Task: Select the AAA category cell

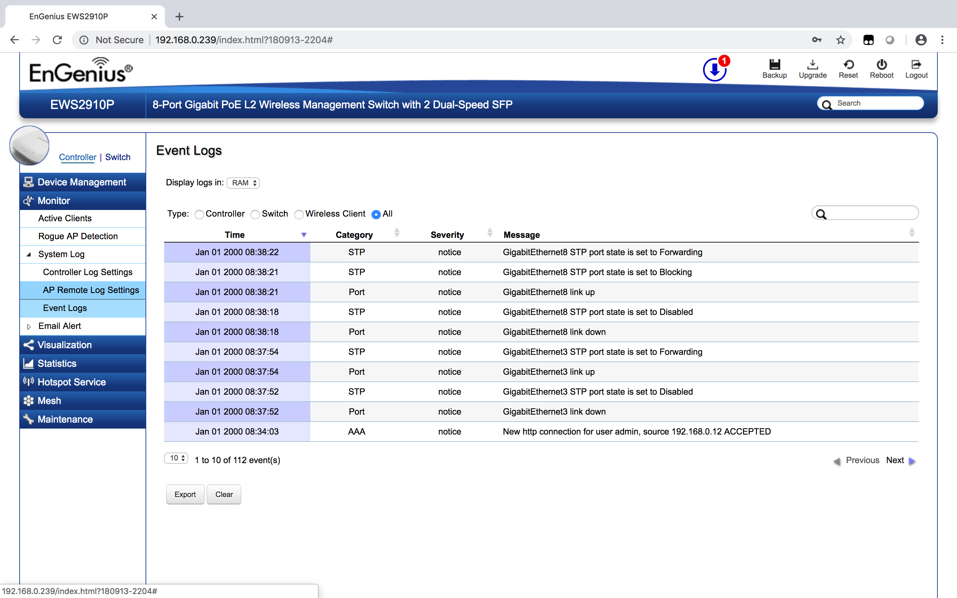Action: [x=356, y=432]
